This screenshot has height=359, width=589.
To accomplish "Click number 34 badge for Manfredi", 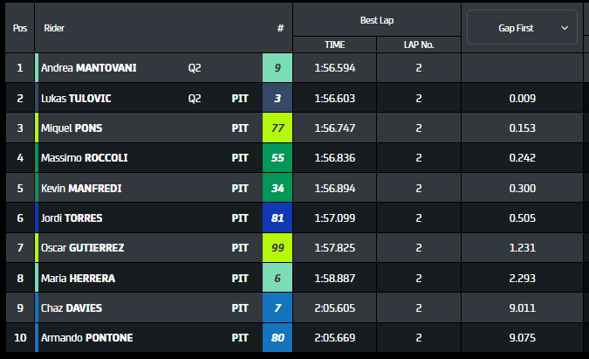I will coord(277,188).
